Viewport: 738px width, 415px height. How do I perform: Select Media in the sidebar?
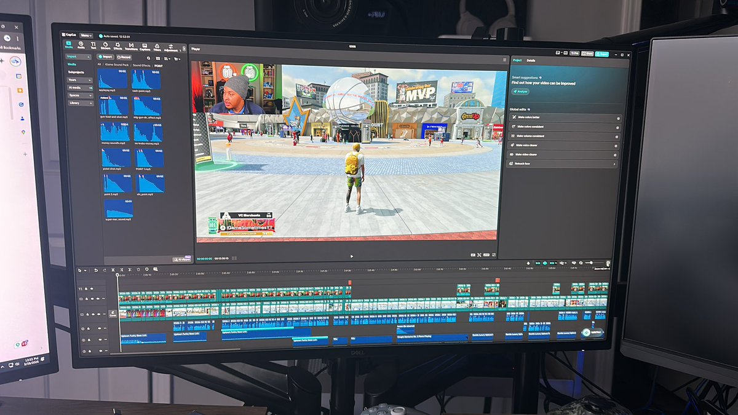(72, 64)
